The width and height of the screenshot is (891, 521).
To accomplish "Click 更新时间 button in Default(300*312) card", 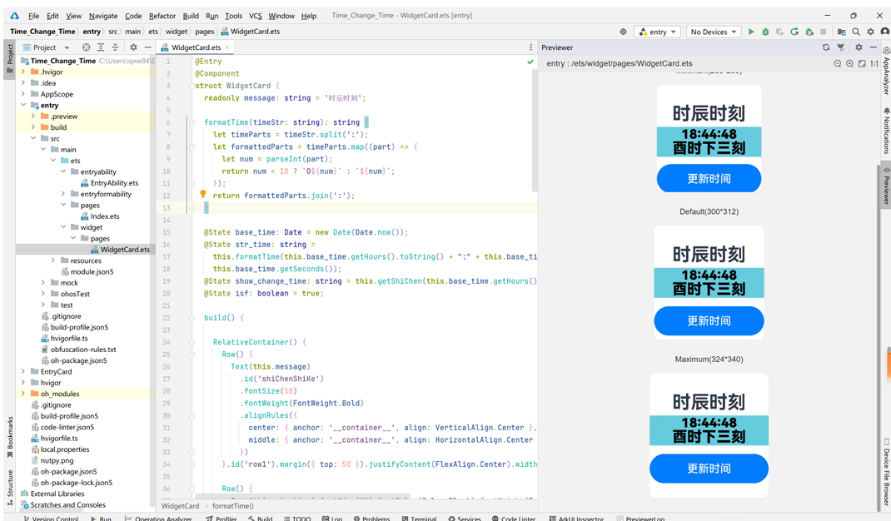I will [709, 320].
